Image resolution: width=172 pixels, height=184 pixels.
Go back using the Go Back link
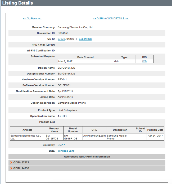coord(32,19)
